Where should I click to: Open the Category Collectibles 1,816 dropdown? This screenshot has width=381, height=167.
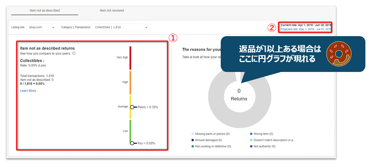(121, 27)
